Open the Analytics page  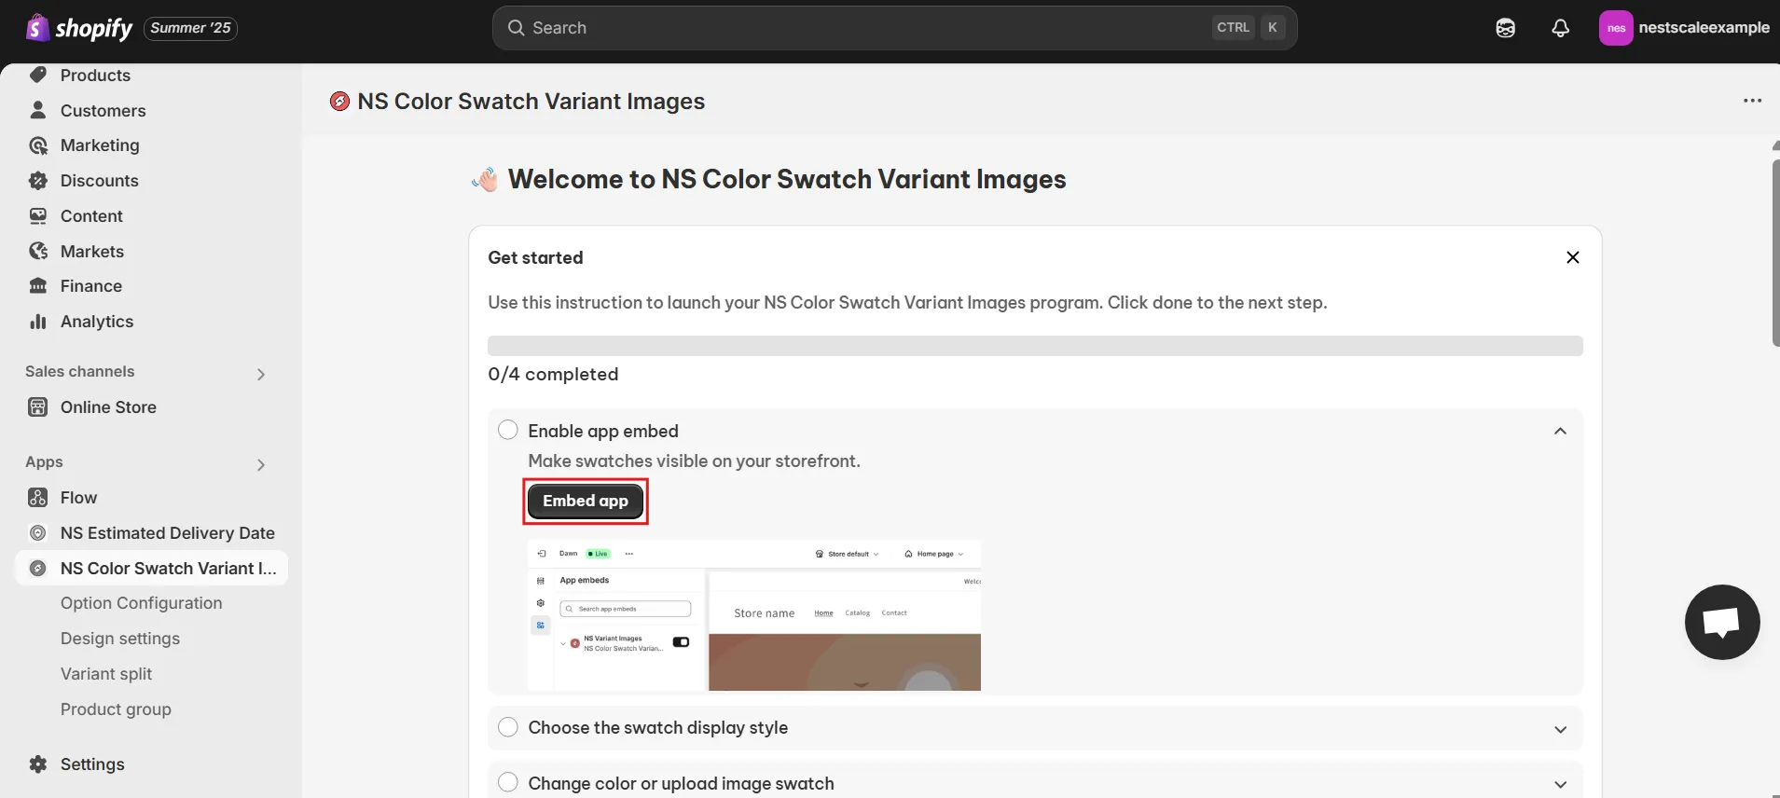pyautogui.click(x=97, y=322)
